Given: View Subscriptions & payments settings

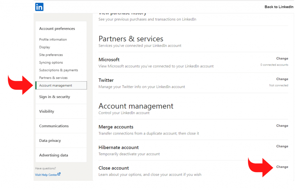Looking at the screenshot, I should [x=58, y=70].
